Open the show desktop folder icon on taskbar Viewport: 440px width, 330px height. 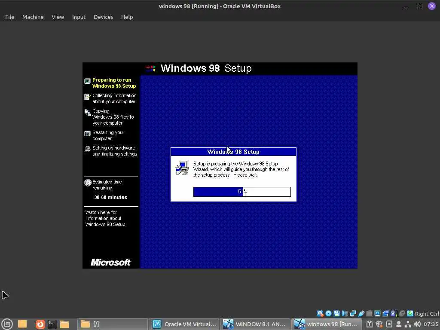[22, 324]
